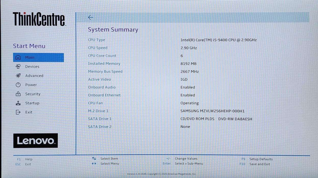
Task: Click the Start Menu heading
Action: click(29, 46)
